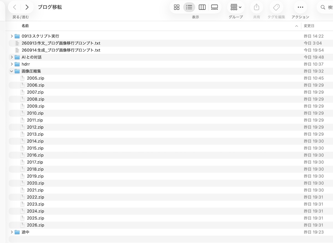Click the 2011.zip file icon
The height and width of the screenshot is (243, 333).
[x=22, y=120]
